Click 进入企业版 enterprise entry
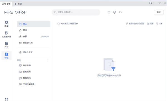 34,52
